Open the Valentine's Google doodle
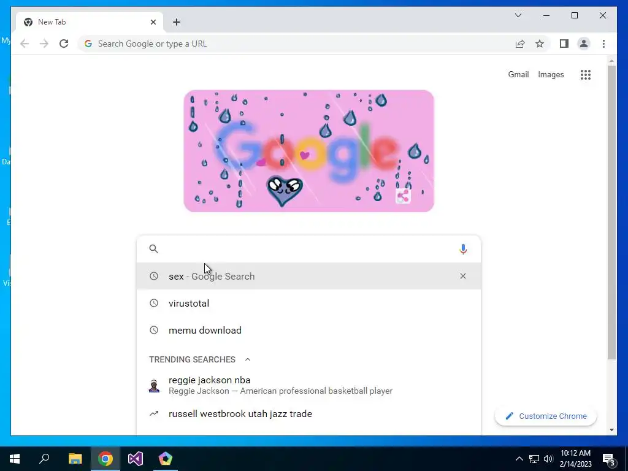 pyautogui.click(x=309, y=151)
